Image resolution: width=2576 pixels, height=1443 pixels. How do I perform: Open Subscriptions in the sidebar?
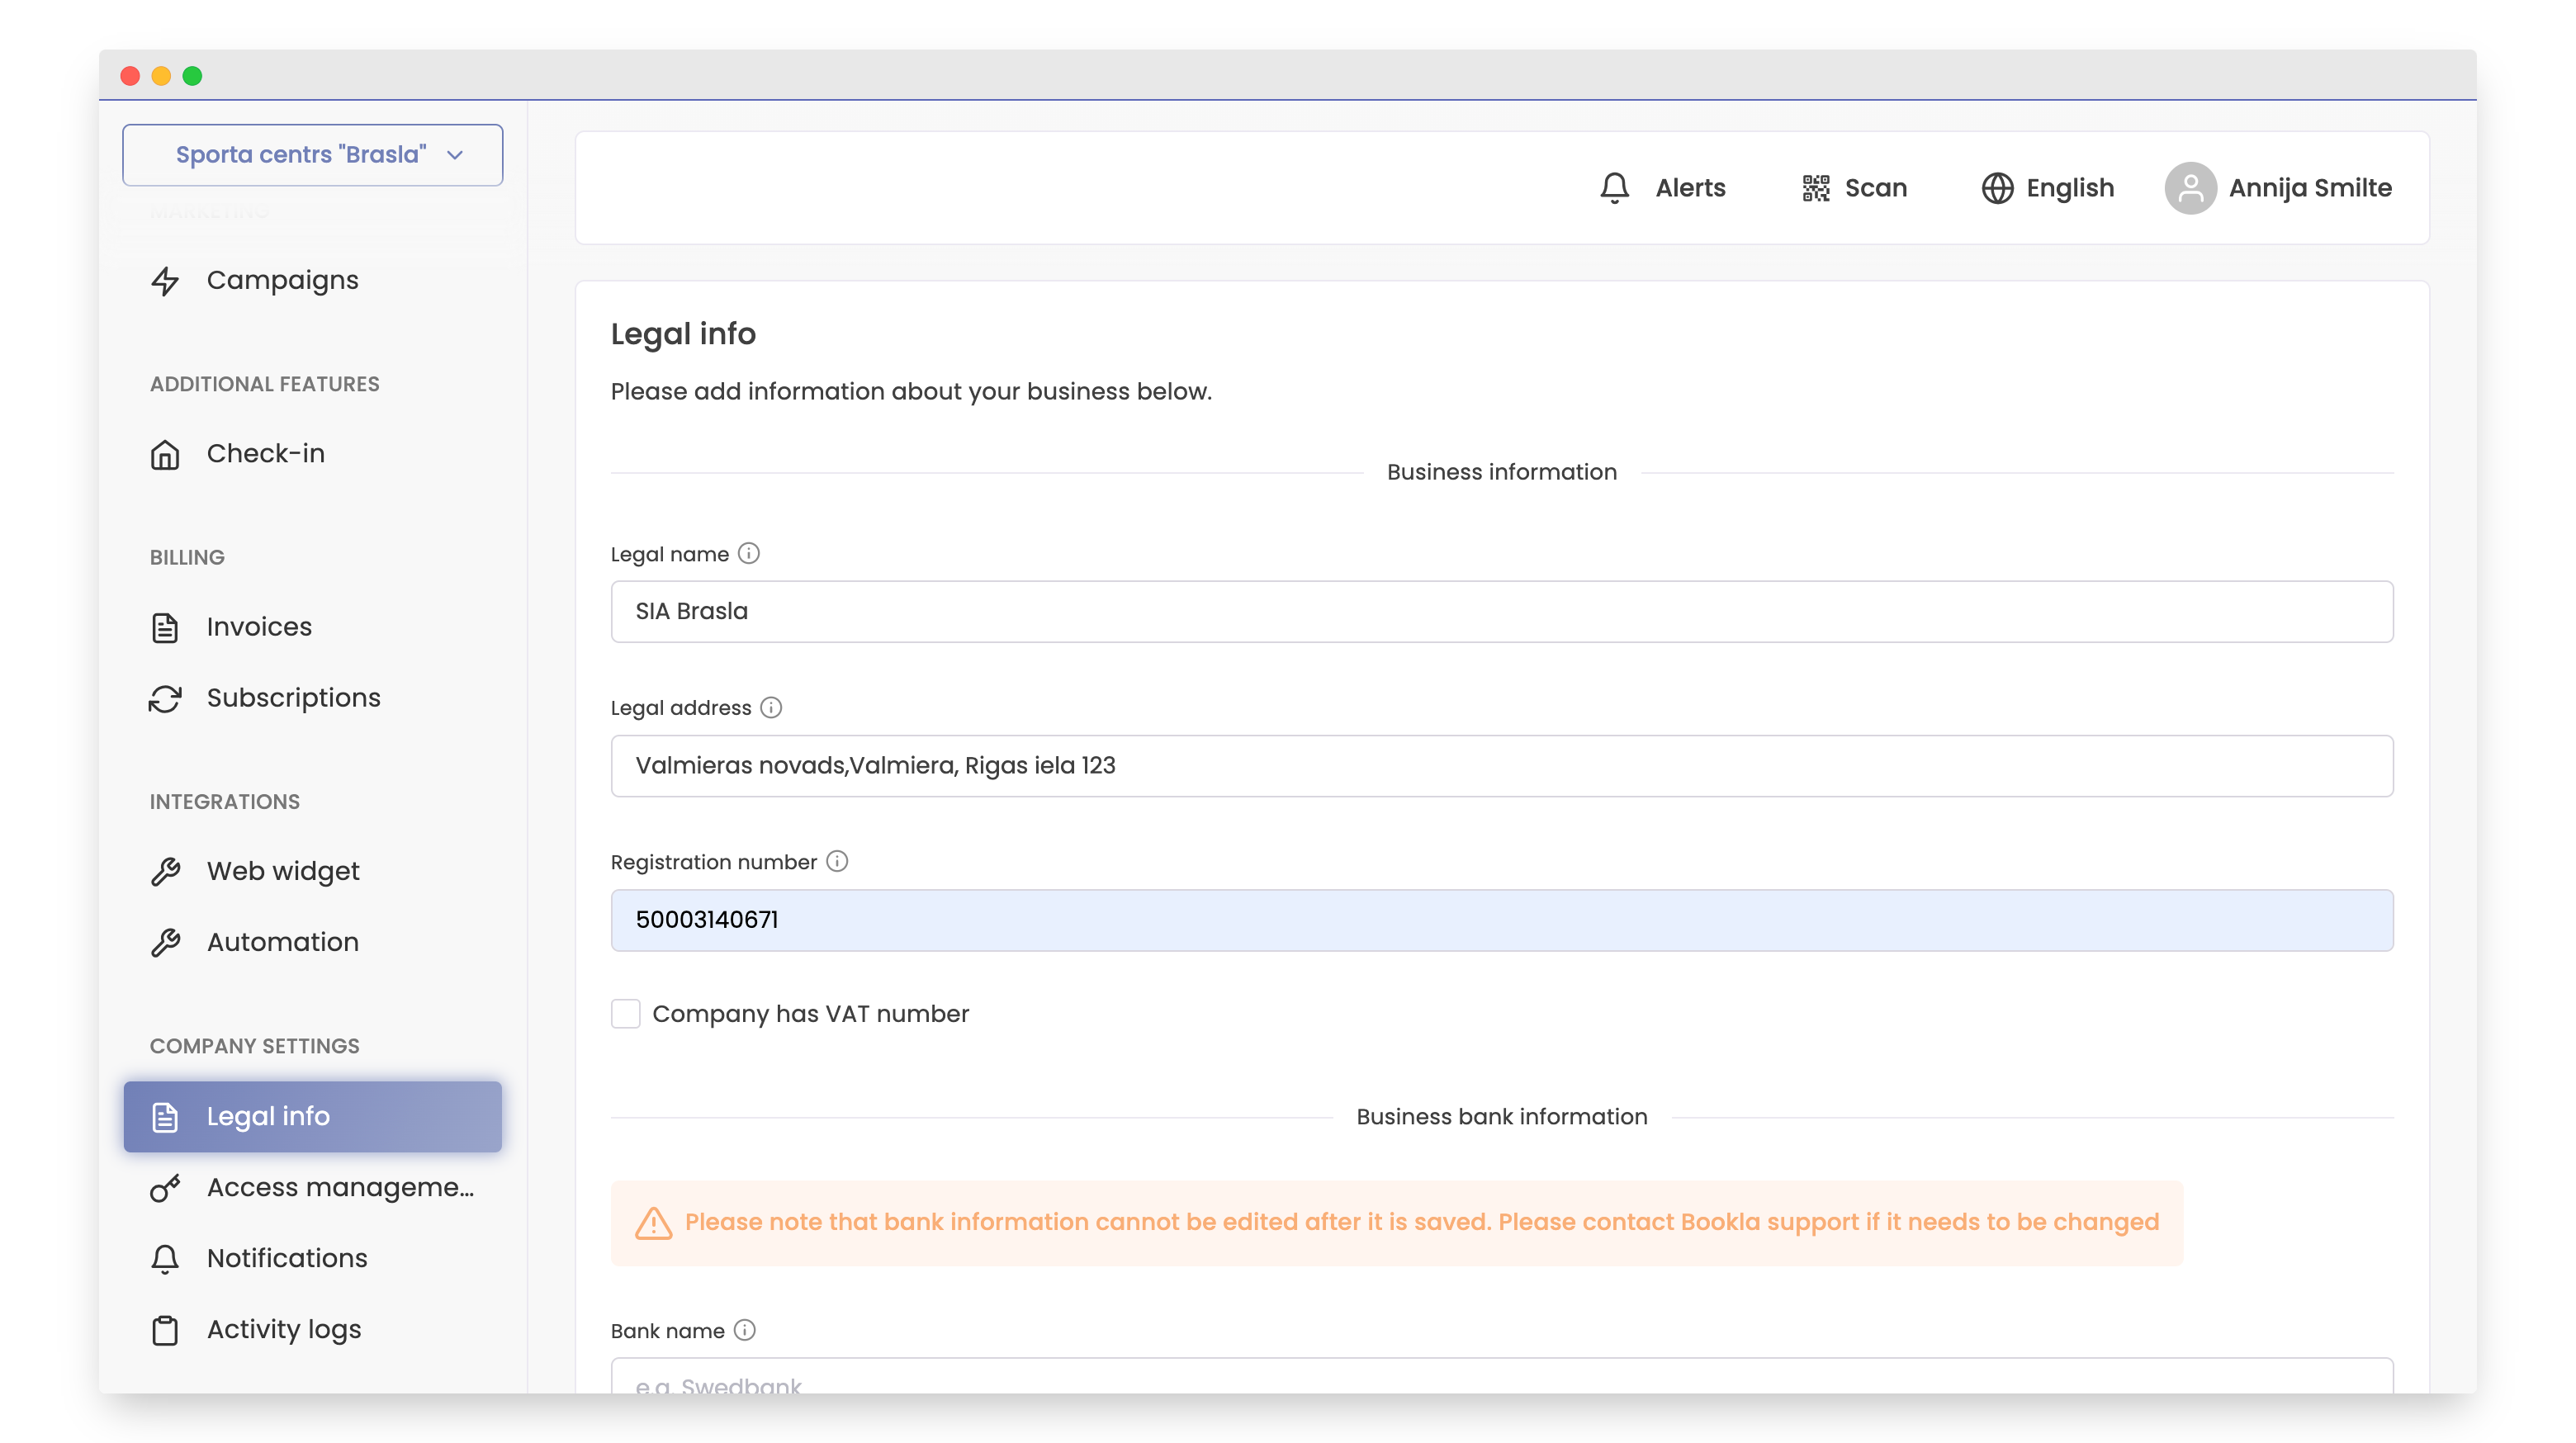coord(293,698)
